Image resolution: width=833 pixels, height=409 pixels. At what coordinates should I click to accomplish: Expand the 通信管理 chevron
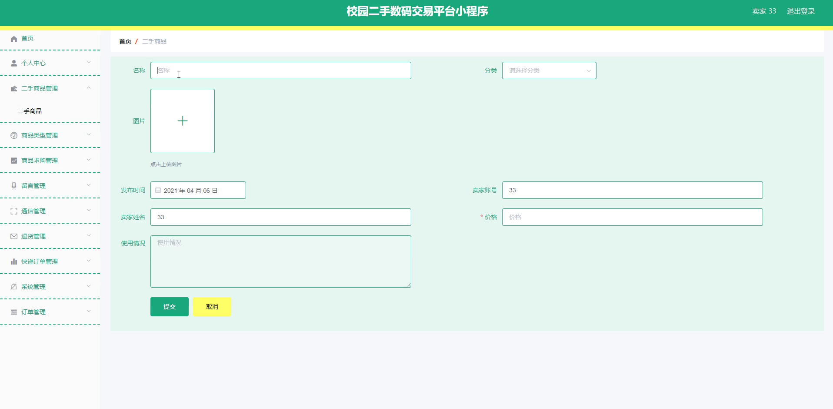coord(89,210)
